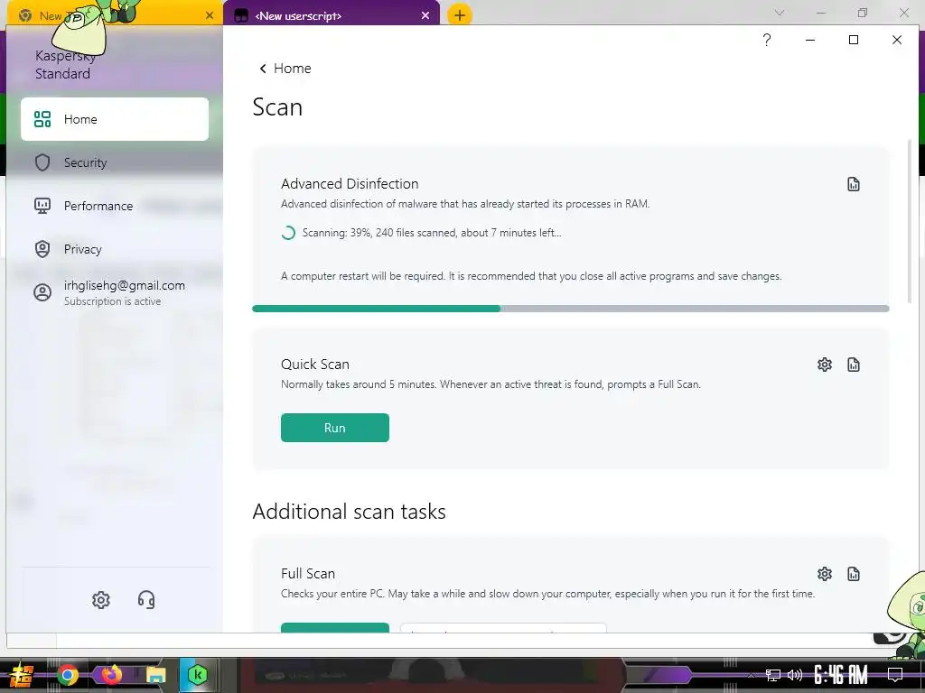Open the network tray icon
This screenshot has width=925, height=693.
pyautogui.click(x=773, y=675)
